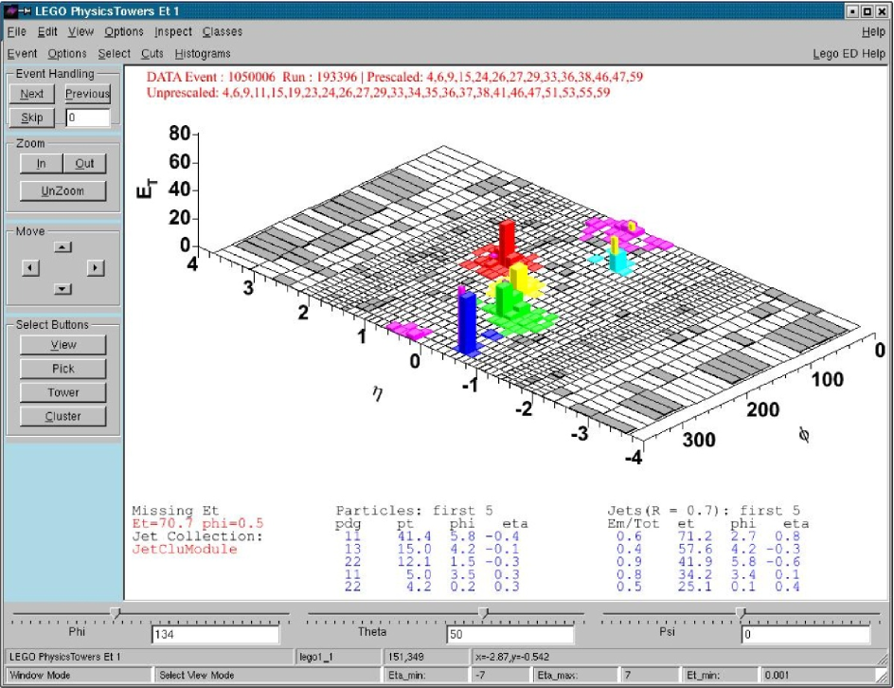This screenshot has width=894, height=688.
Task: Click the Phi angle slider handle
Action: 116,613
